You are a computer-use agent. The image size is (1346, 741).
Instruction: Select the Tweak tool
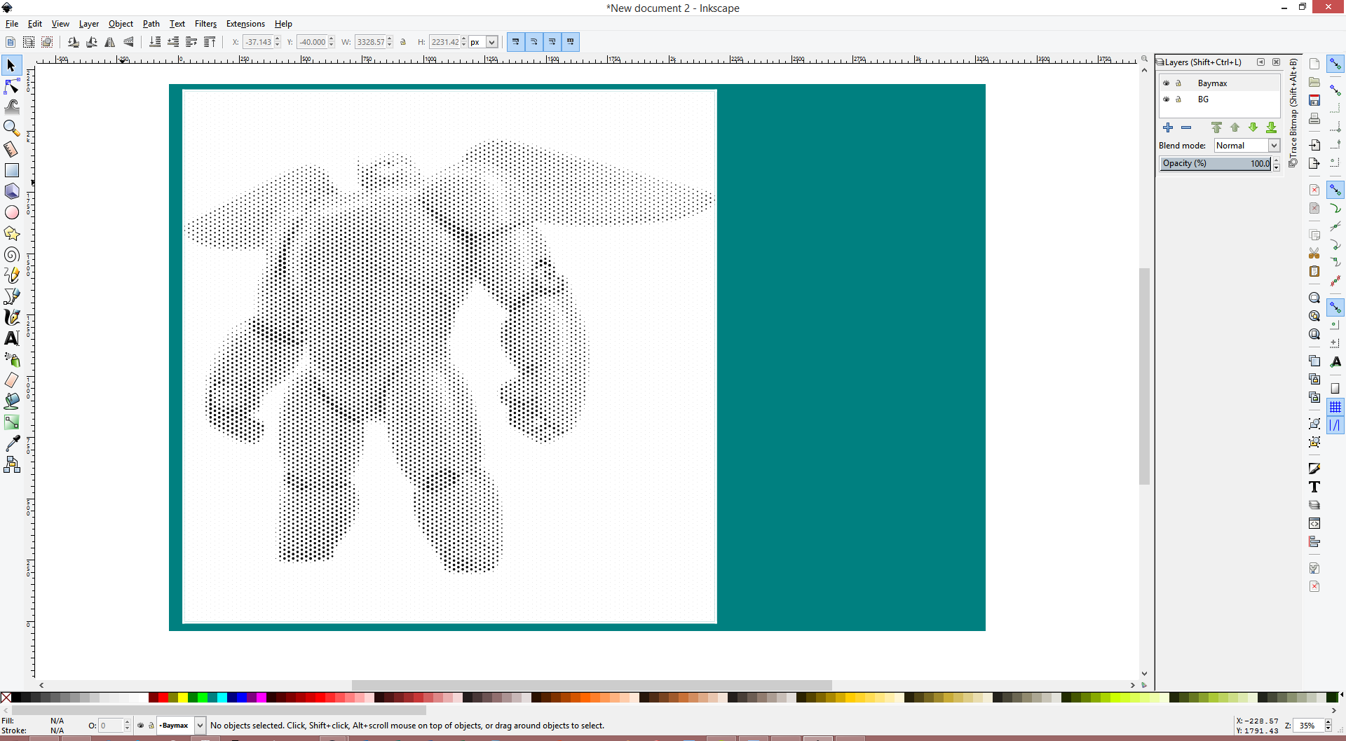11,107
